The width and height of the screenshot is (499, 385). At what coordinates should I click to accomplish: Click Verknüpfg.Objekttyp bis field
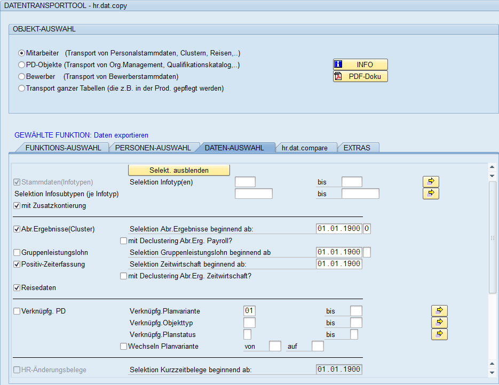356,323
